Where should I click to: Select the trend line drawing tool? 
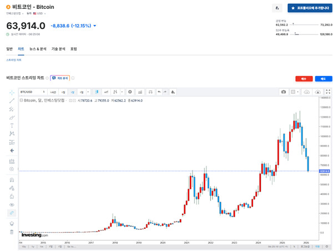[12, 101]
